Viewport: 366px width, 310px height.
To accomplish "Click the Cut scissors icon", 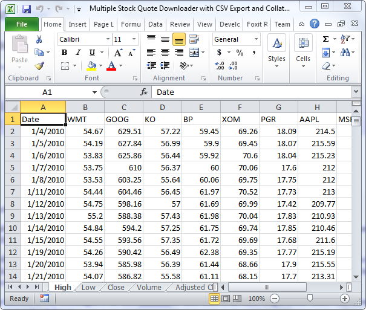I will (39, 39).
